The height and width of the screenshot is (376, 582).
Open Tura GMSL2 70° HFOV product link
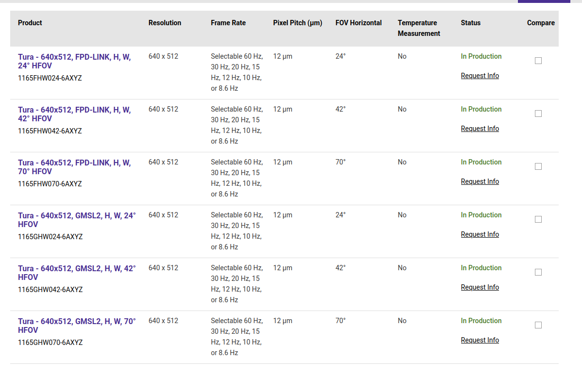77,326
